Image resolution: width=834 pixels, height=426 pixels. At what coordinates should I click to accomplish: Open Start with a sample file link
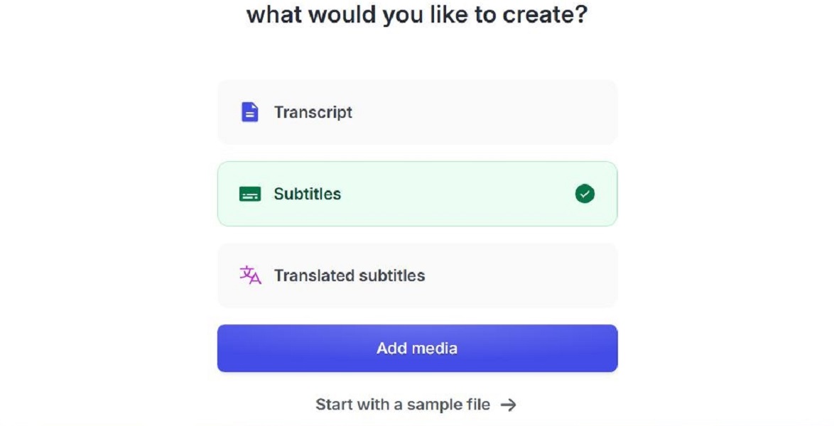pyautogui.click(x=416, y=405)
